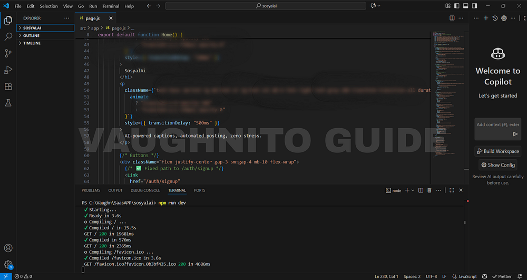Open the Edit menu
Image resolution: width=527 pixels, height=280 pixels.
click(31, 6)
